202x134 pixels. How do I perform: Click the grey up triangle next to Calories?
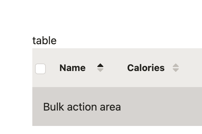[x=176, y=65]
